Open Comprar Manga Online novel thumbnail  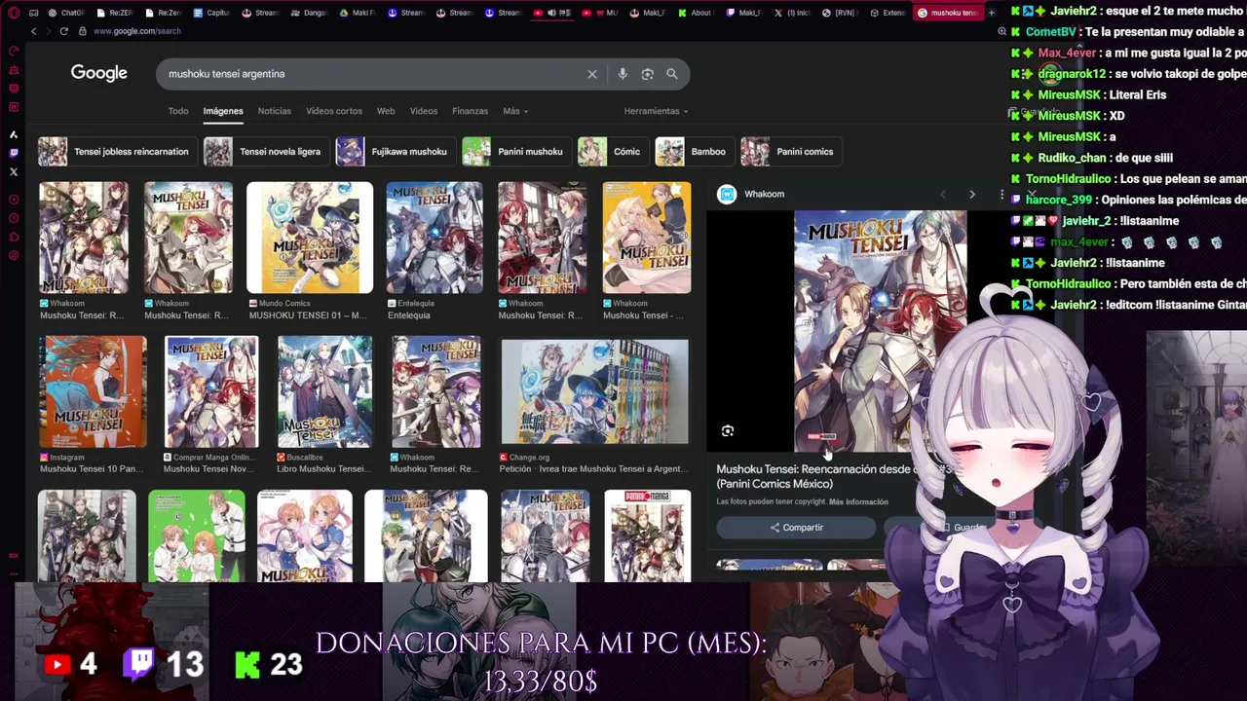pos(211,391)
